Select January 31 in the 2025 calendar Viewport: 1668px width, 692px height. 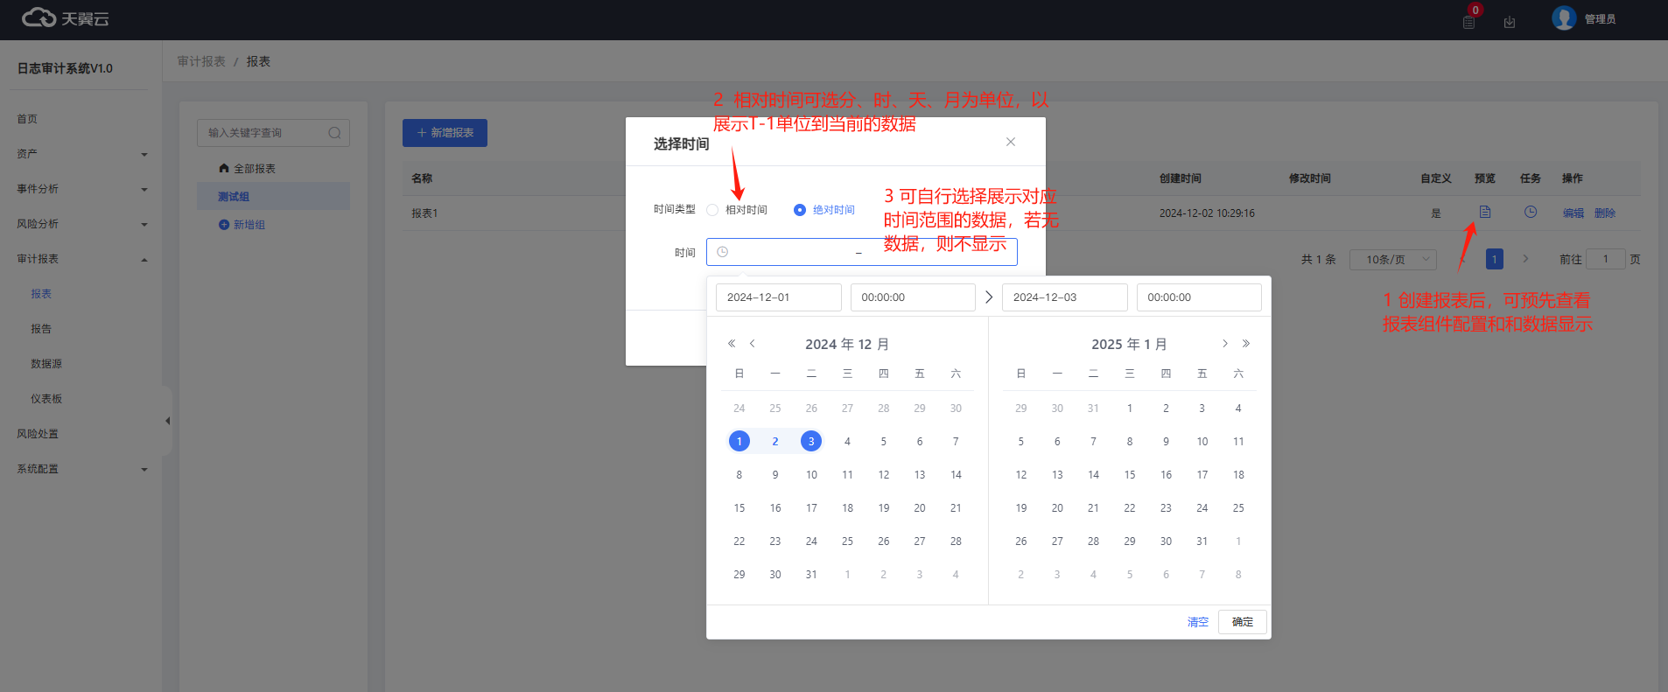coord(1202,542)
